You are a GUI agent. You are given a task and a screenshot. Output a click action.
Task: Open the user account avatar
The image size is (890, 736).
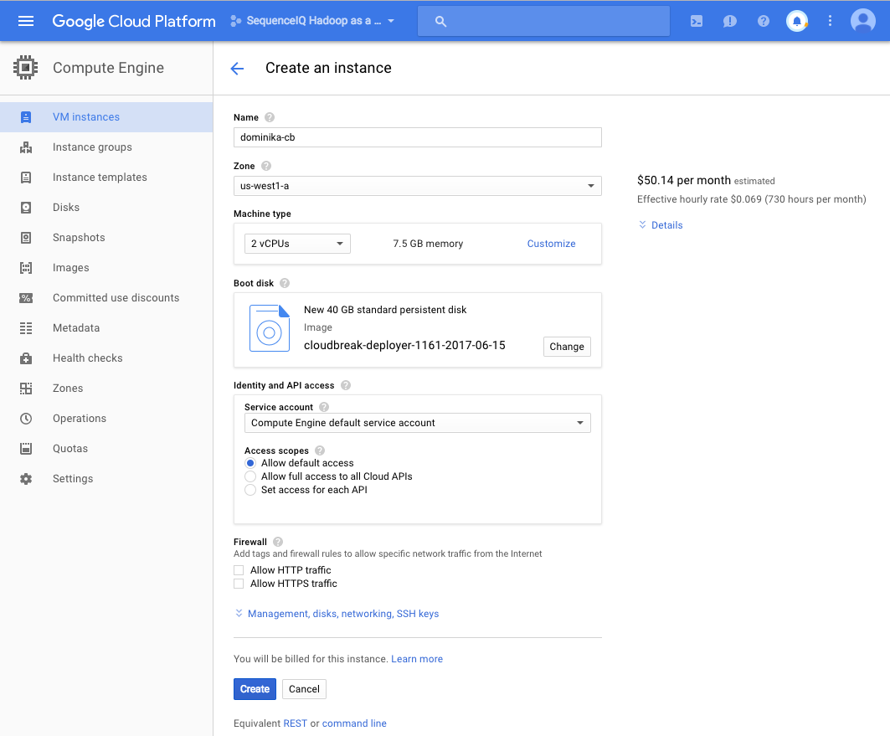862,21
